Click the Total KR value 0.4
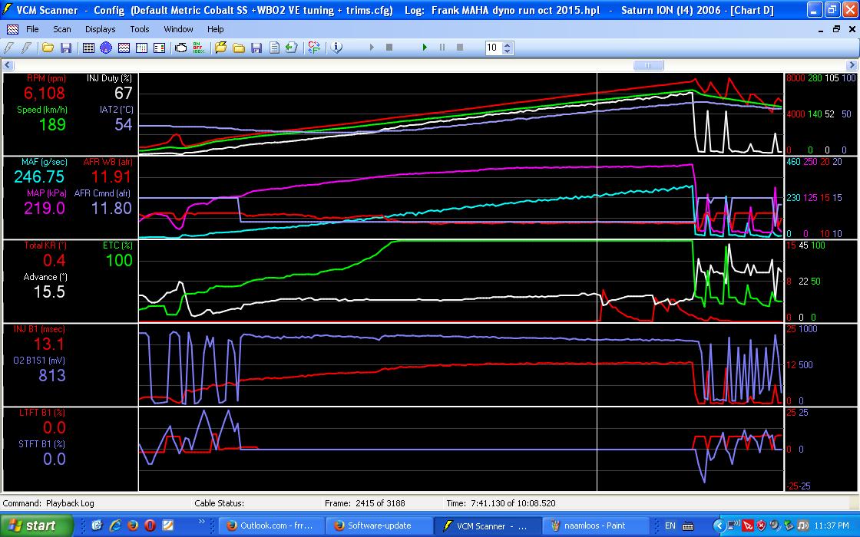 (55, 260)
